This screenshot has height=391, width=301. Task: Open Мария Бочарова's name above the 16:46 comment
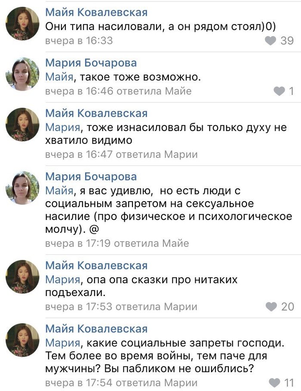pos(91,63)
